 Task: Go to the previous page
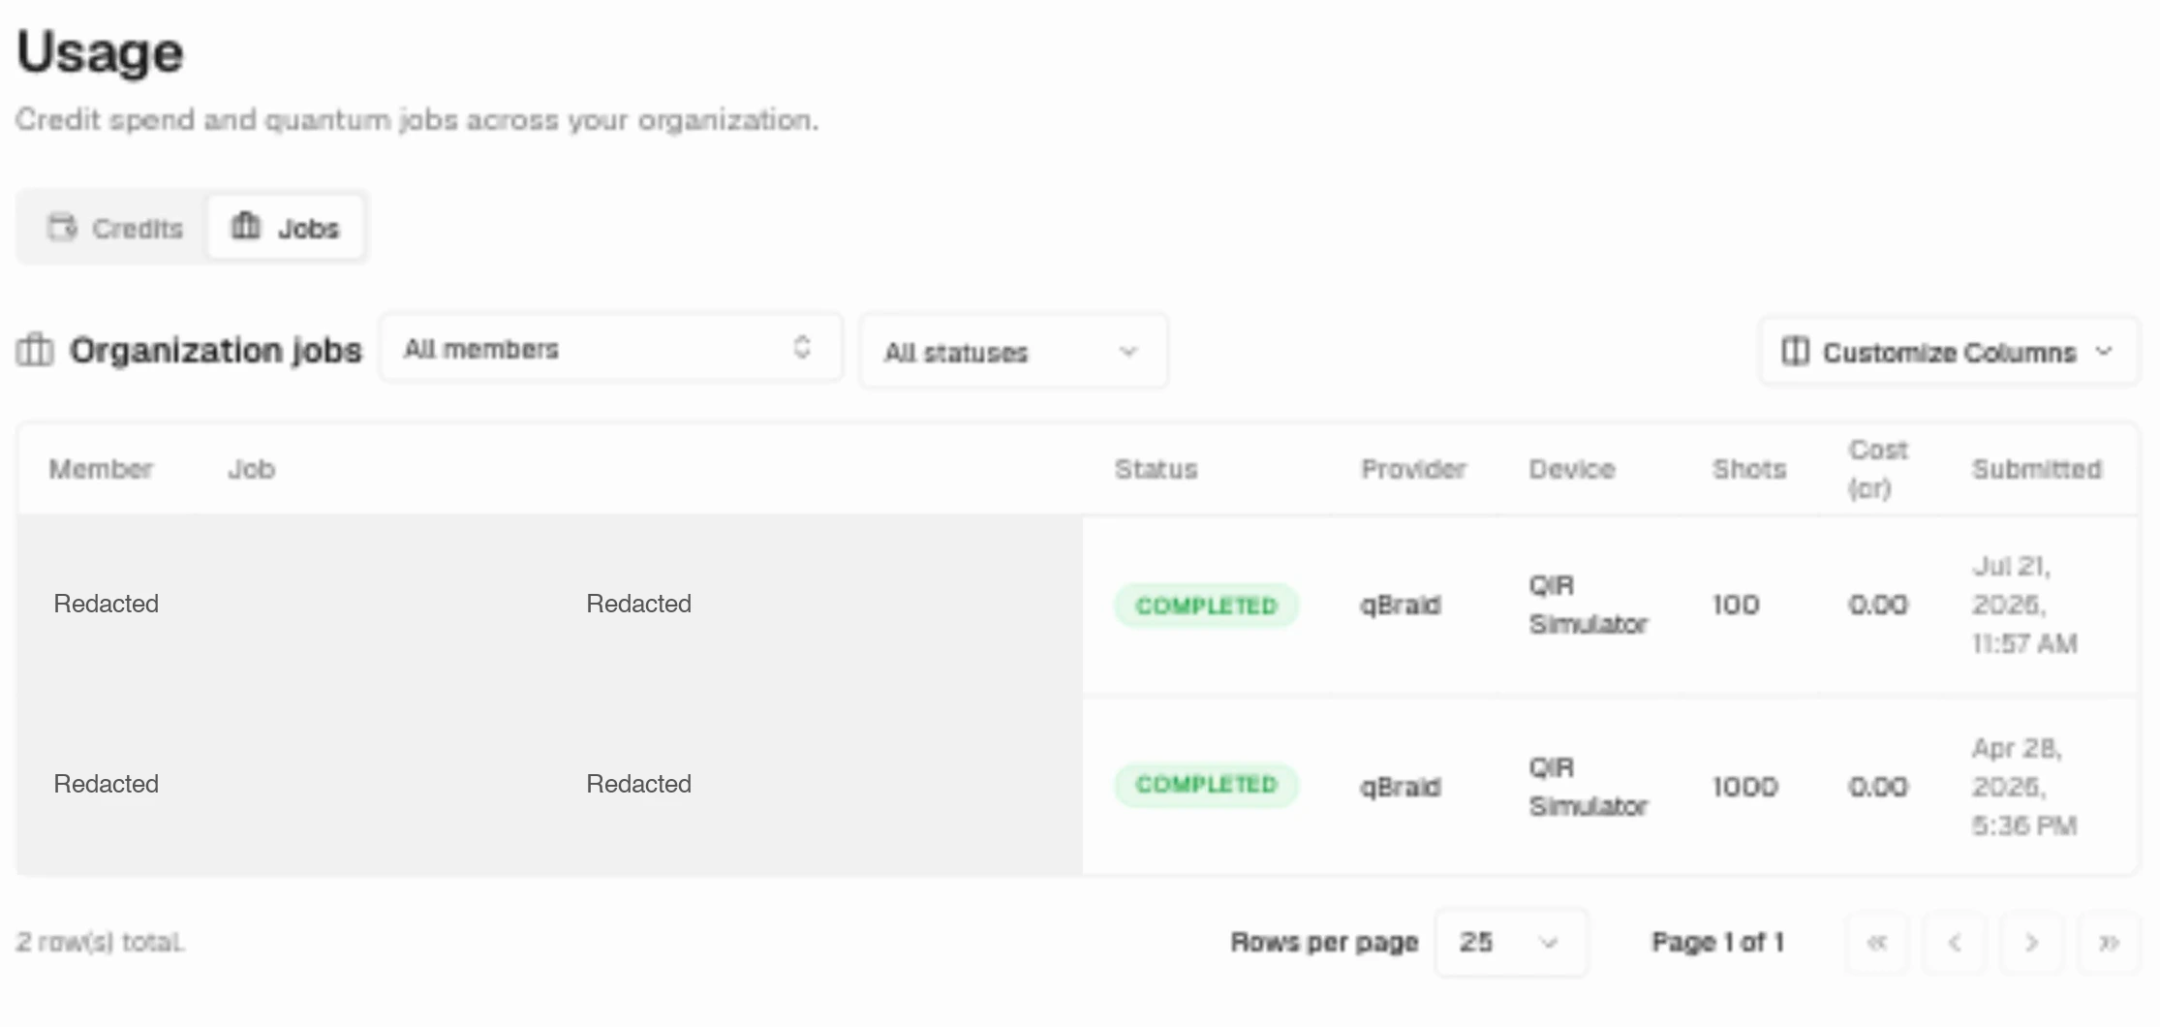[1955, 942]
